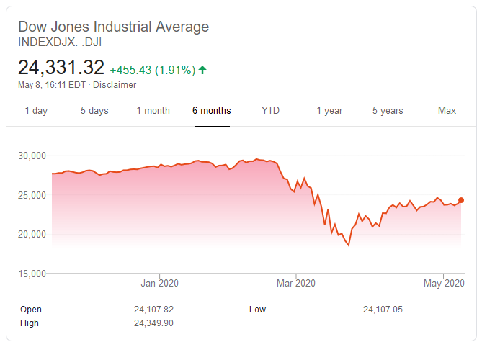Click the High value 24,349.90

click(154, 323)
